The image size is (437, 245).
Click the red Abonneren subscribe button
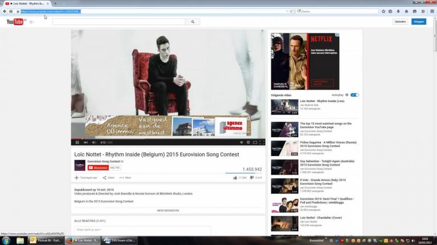[x=97, y=168]
